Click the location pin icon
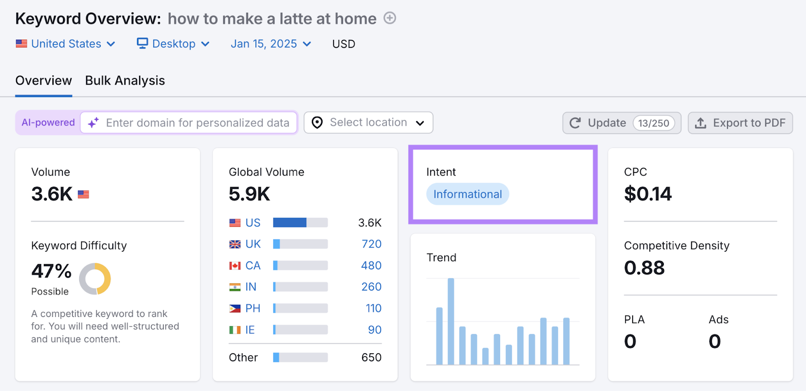The width and height of the screenshot is (806, 391). (317, 123)
